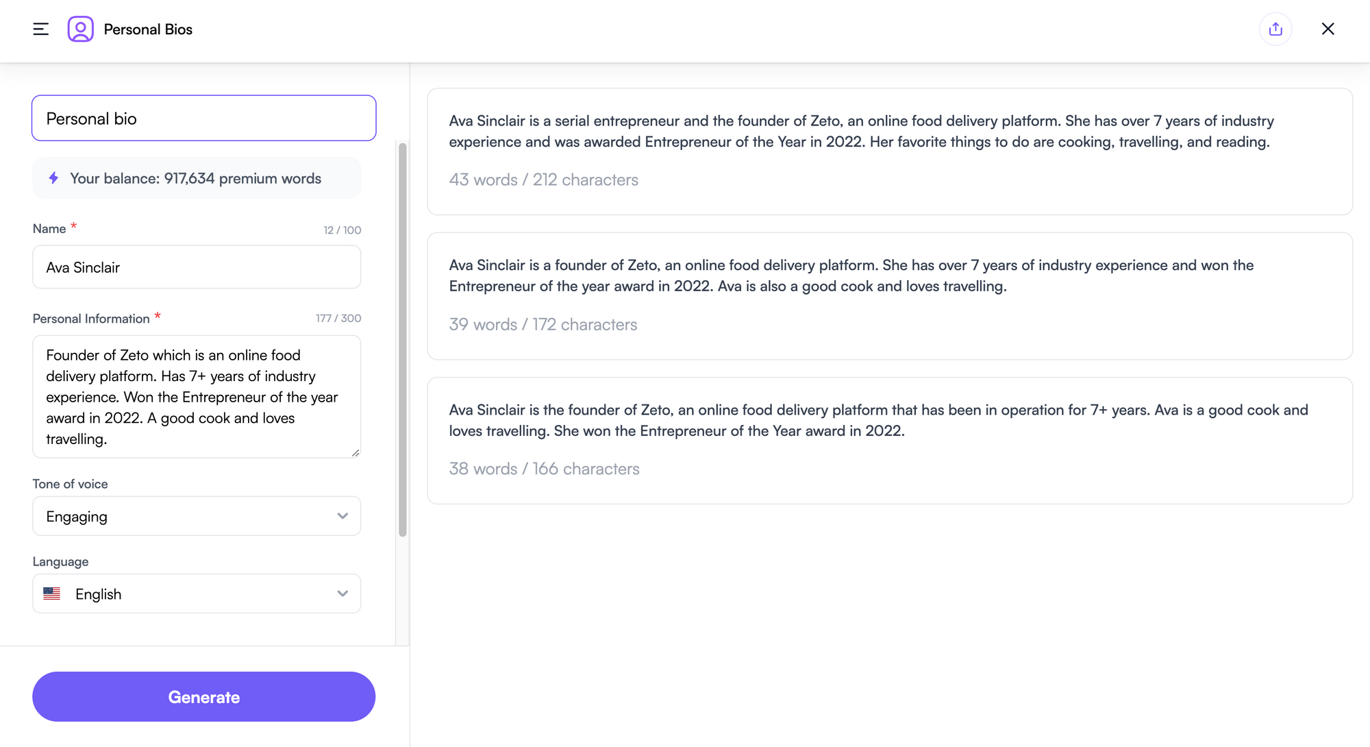Edit the Personal bio title field
This screenshot has height=747, width=1370.
[203, 118]
